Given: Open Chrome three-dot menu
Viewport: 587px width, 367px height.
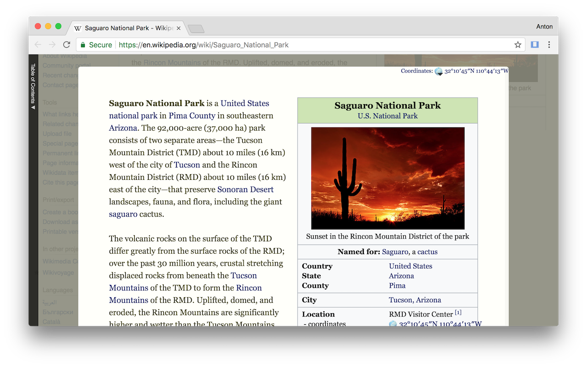Looking at the screenshot, I should [x=549, y=44].
